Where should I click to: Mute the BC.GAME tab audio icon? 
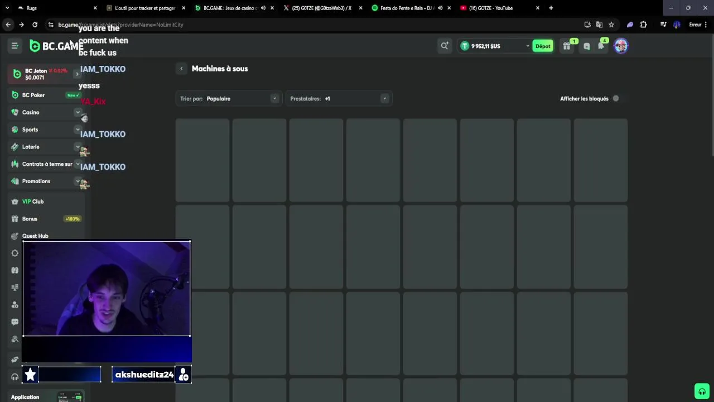click(263, 8)
